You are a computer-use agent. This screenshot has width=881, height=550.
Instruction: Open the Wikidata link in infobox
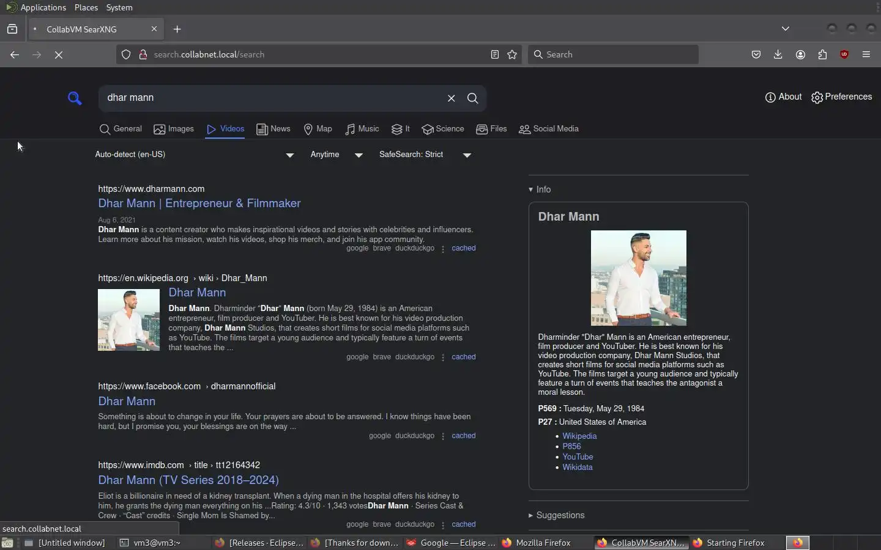578,468
